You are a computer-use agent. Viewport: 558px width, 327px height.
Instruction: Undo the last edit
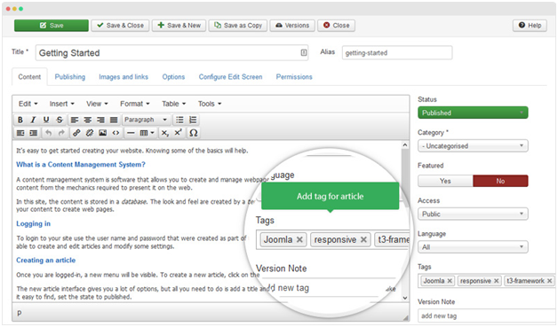[48, 133]
